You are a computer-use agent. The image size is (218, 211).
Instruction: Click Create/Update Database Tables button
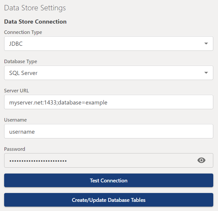109,200
